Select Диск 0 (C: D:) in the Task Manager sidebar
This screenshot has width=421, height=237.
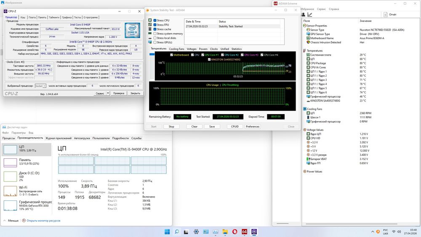26,176
